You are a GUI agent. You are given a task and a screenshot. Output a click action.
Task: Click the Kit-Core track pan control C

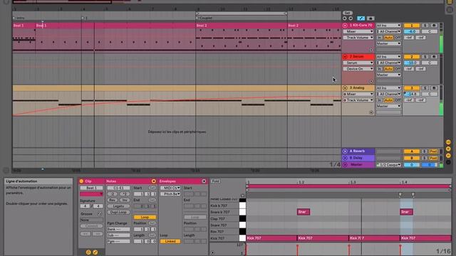pos(429,31)
